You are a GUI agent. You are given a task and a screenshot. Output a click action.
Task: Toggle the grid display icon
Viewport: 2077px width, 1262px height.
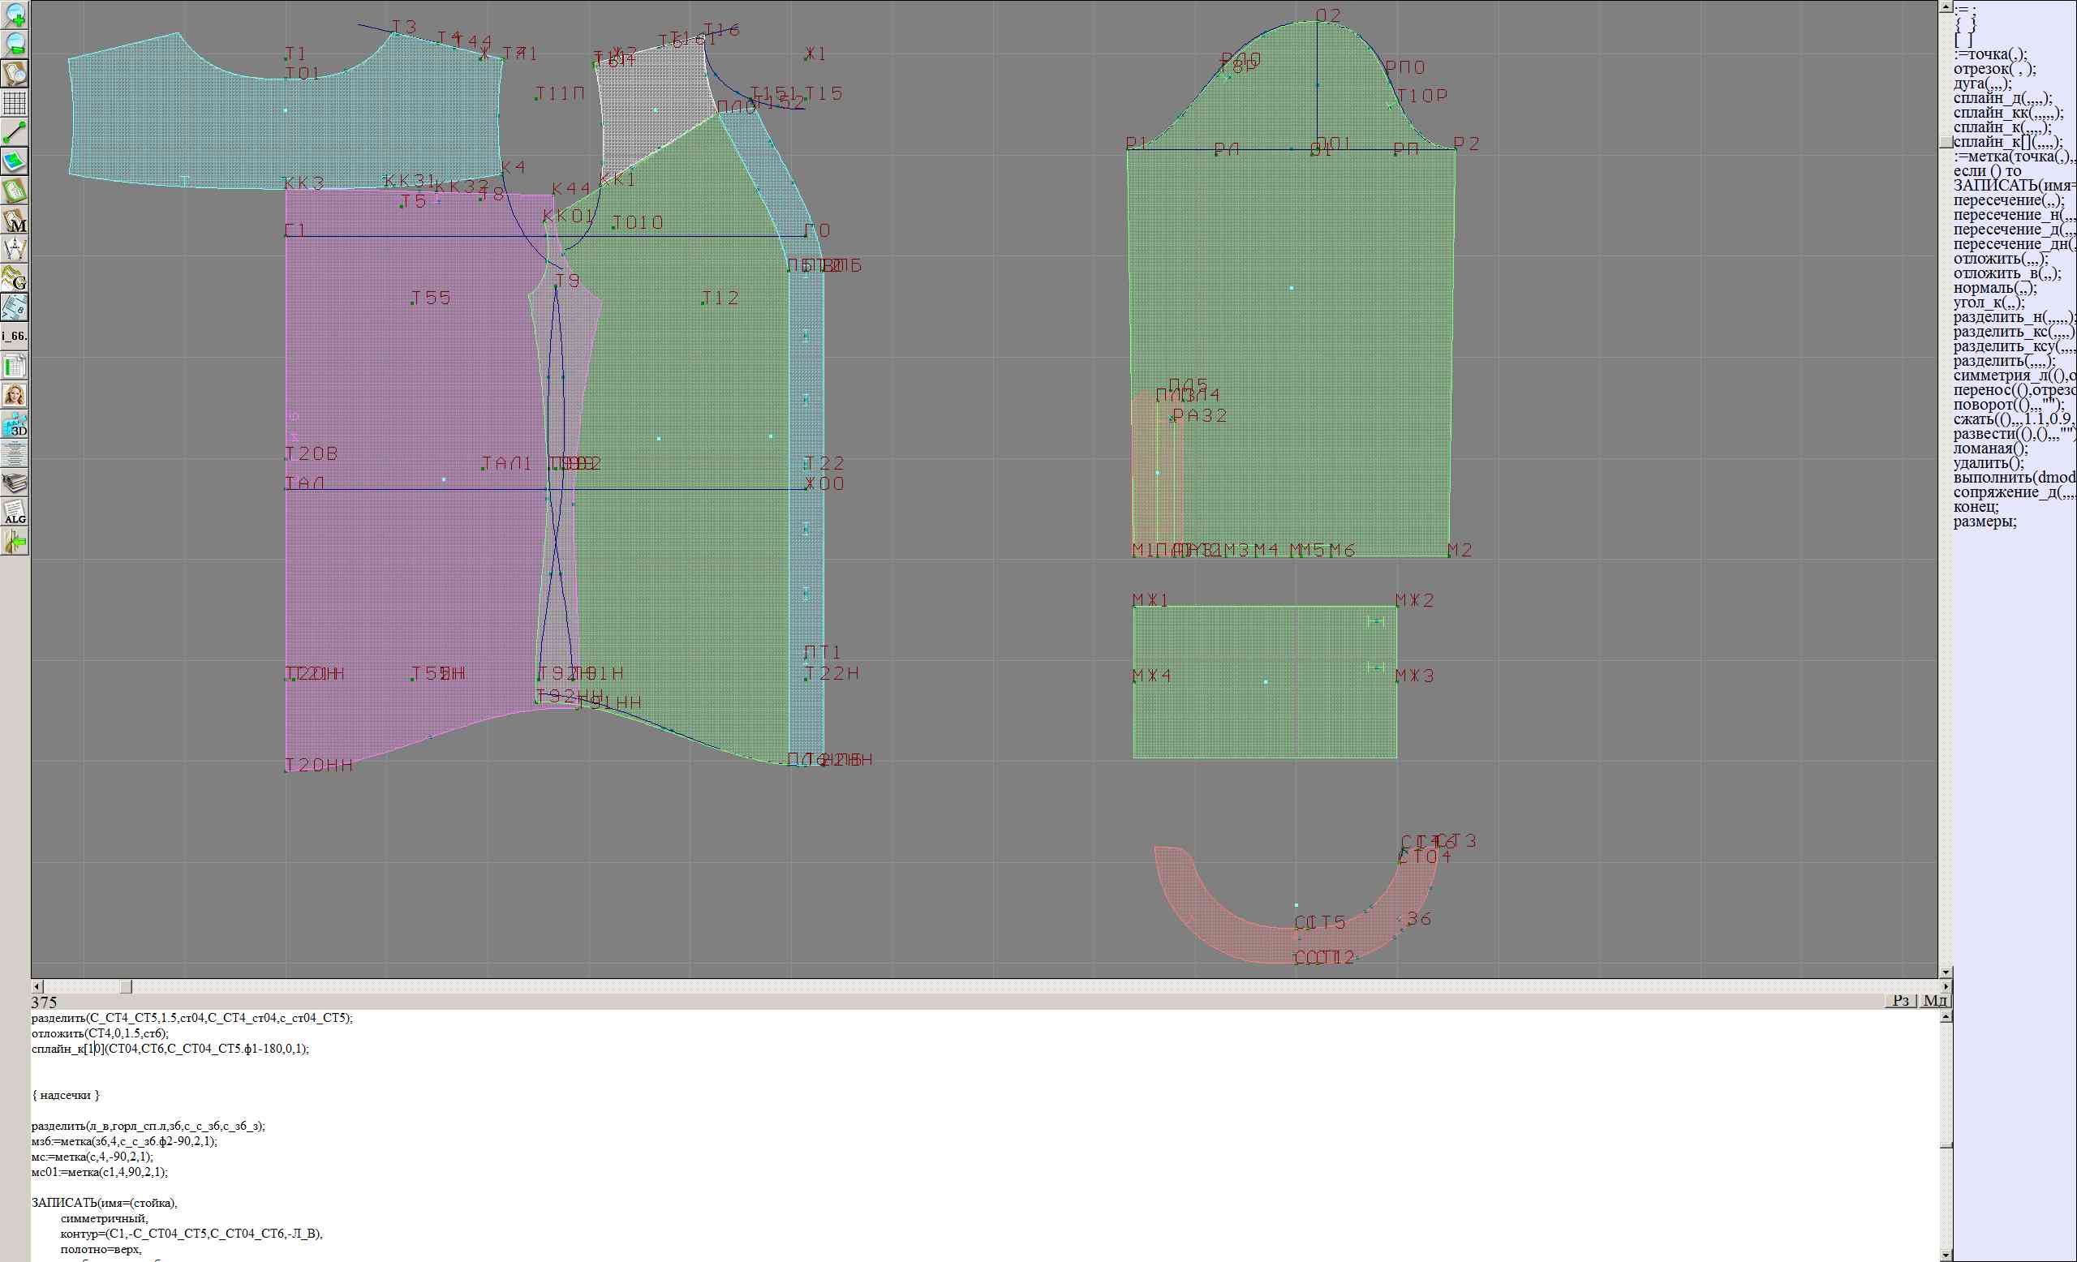15,103
